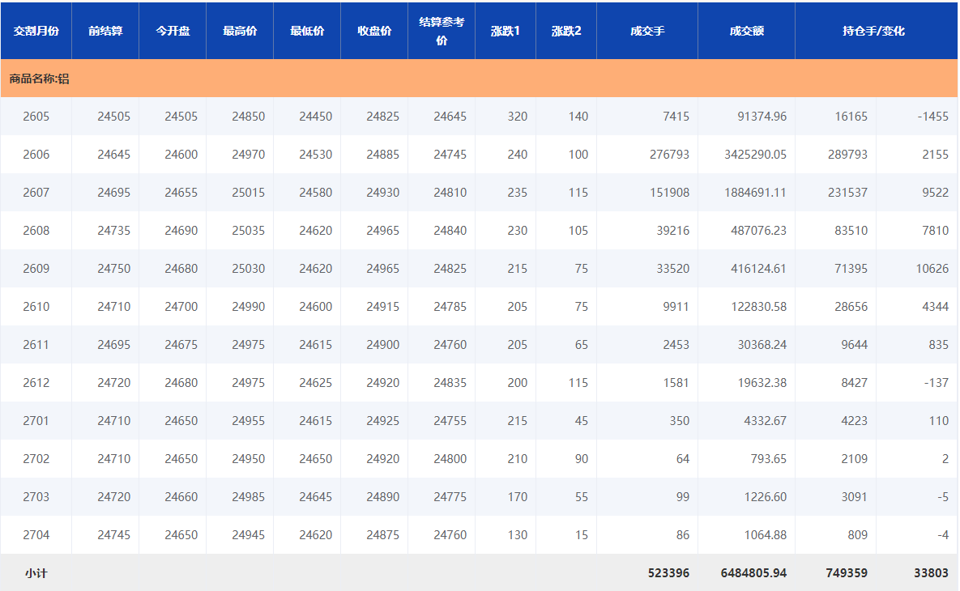The width and height of the screenshot is (960, 591).
Task: Select delivery month 2605 cell
Action: tap(36, 117)
